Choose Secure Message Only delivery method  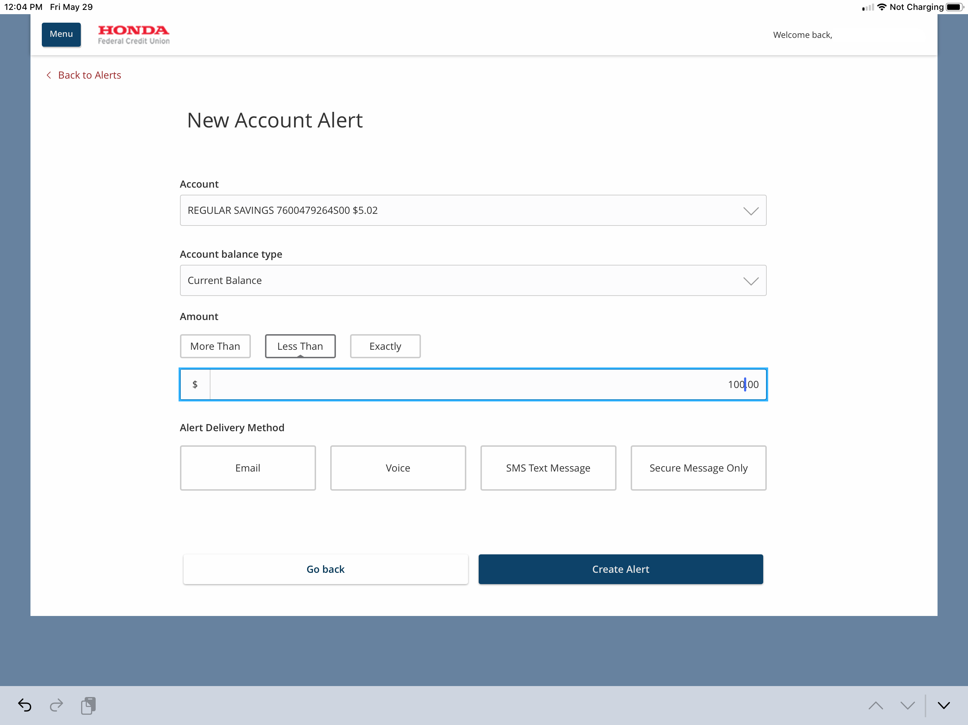(698, 468)
